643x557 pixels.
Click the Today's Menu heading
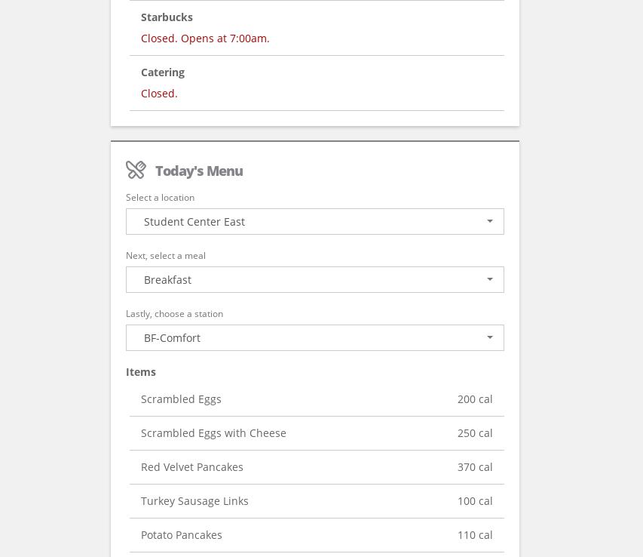tap(199, 171)
